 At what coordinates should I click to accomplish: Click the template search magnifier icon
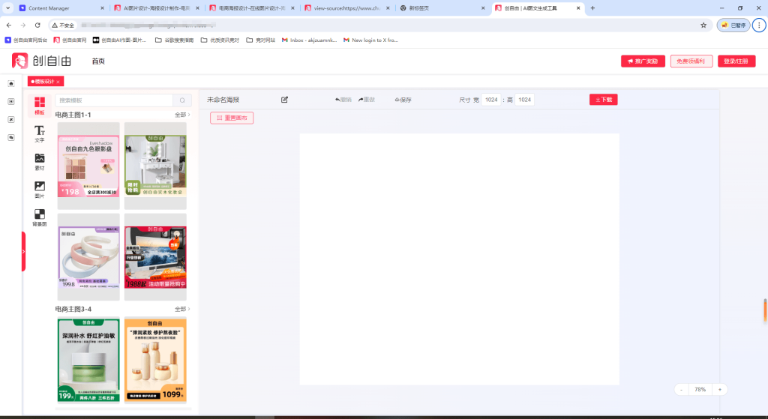click(182, 100)
